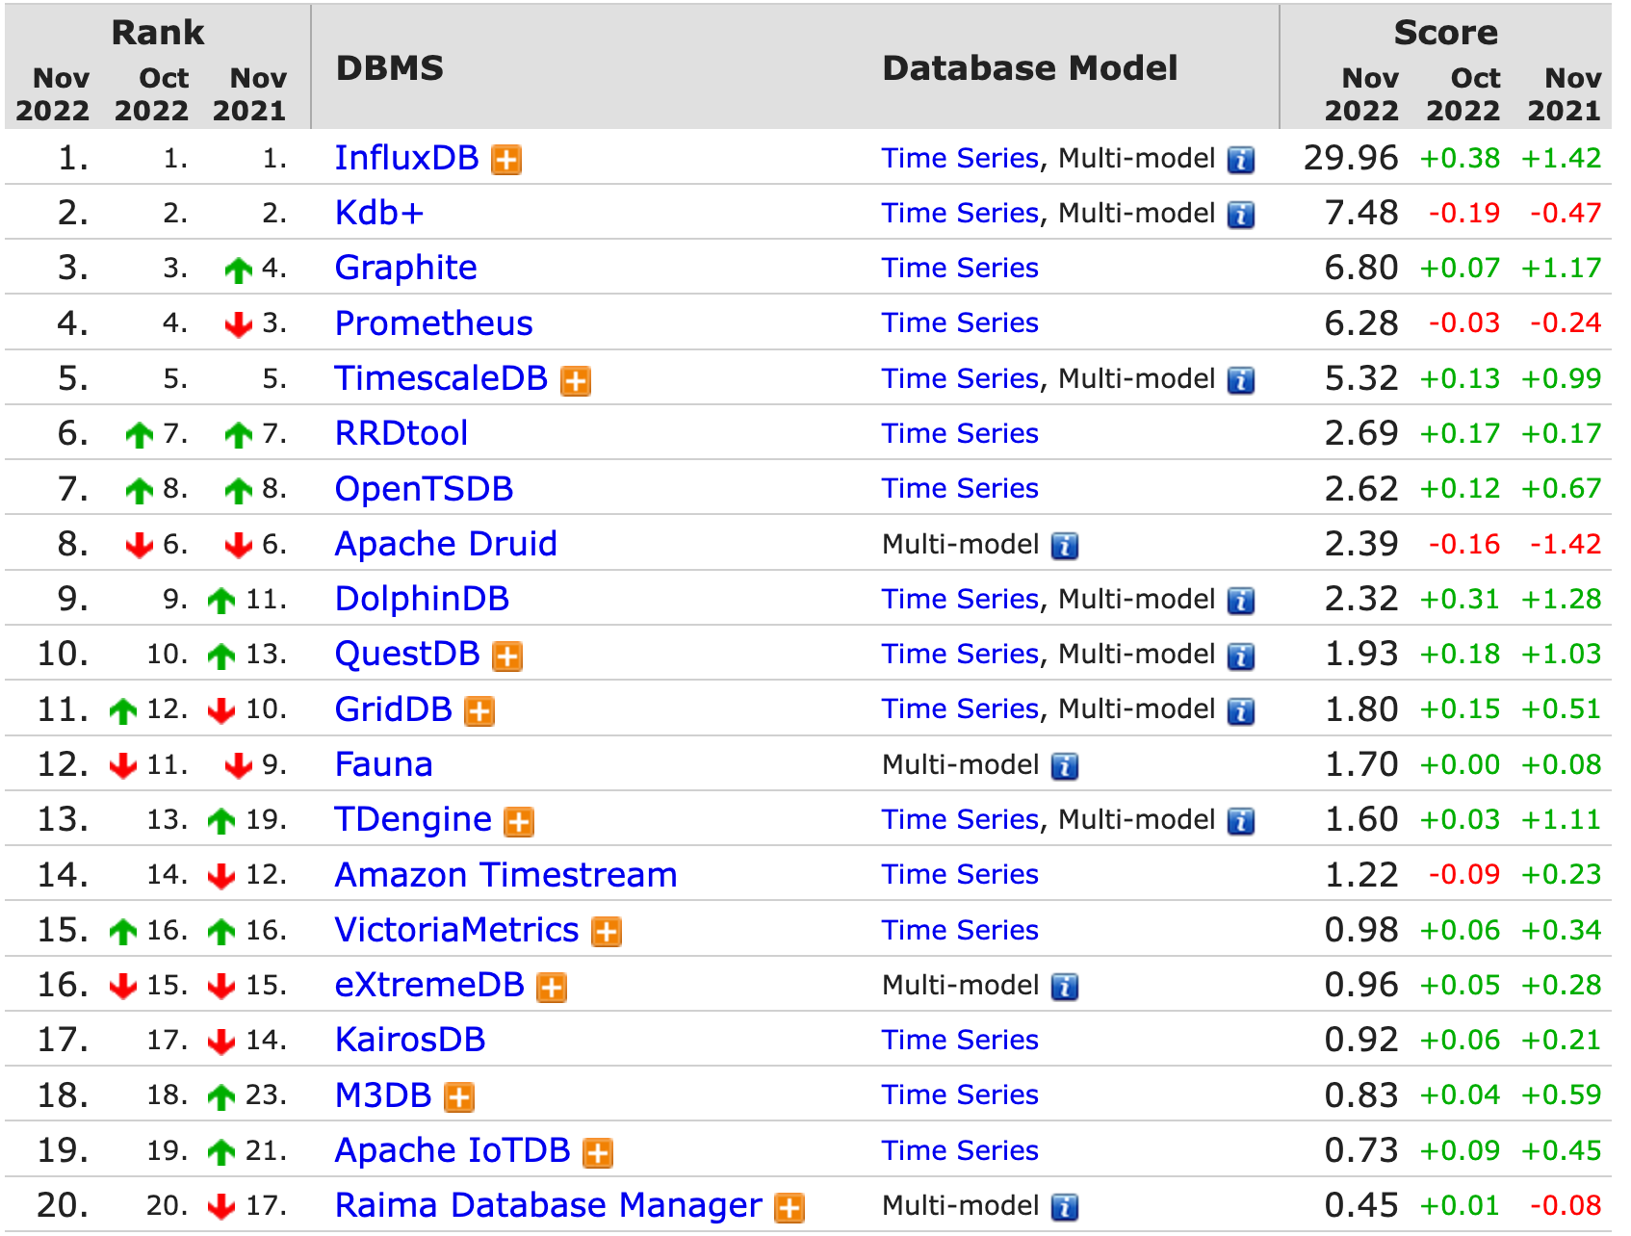The height and width of the screenshot is (1236, 1631).
Task: Click the DBMS column header
Action: click(390, 68)
